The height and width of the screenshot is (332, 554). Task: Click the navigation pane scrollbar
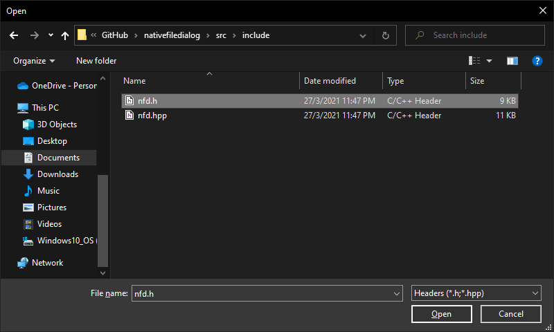[x=102, y=220]
